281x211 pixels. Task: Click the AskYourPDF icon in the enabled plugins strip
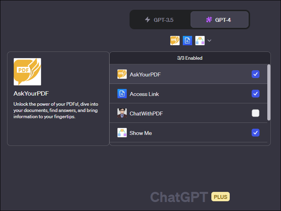pos(175,41)
